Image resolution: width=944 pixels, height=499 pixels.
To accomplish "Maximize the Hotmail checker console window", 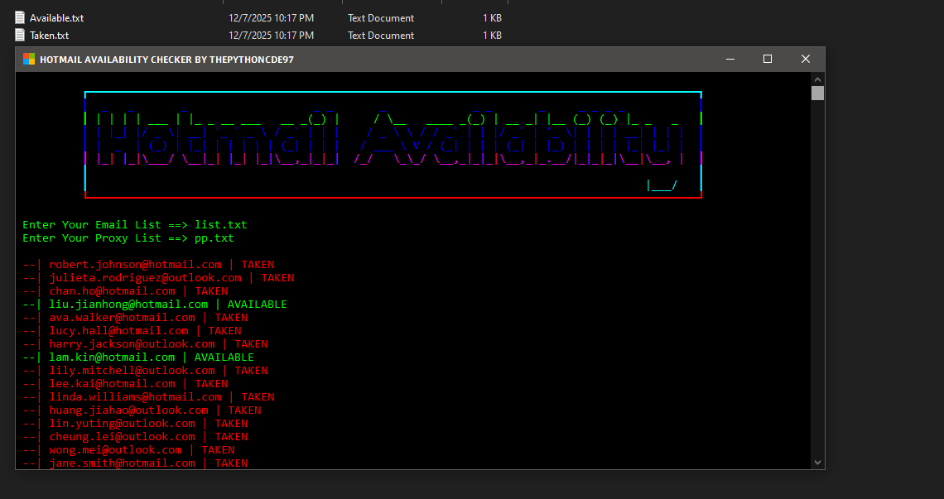I will [768, 59].
